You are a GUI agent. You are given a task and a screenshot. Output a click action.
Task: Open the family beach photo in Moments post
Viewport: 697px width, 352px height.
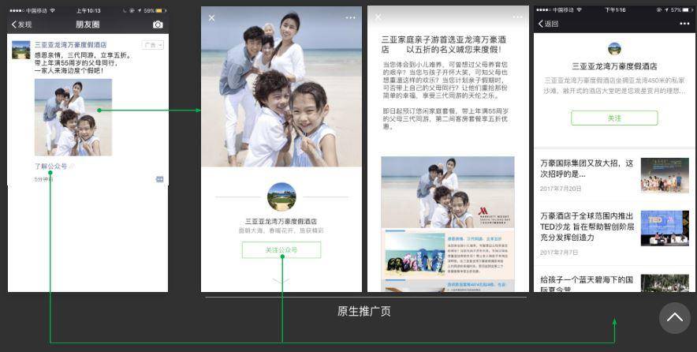[x=73, y=117]
